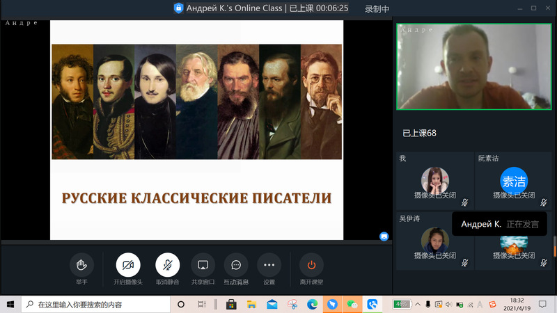Open 共享窗口 screen sharing
This screenshot has width=557, height=313.
[203, 265]
